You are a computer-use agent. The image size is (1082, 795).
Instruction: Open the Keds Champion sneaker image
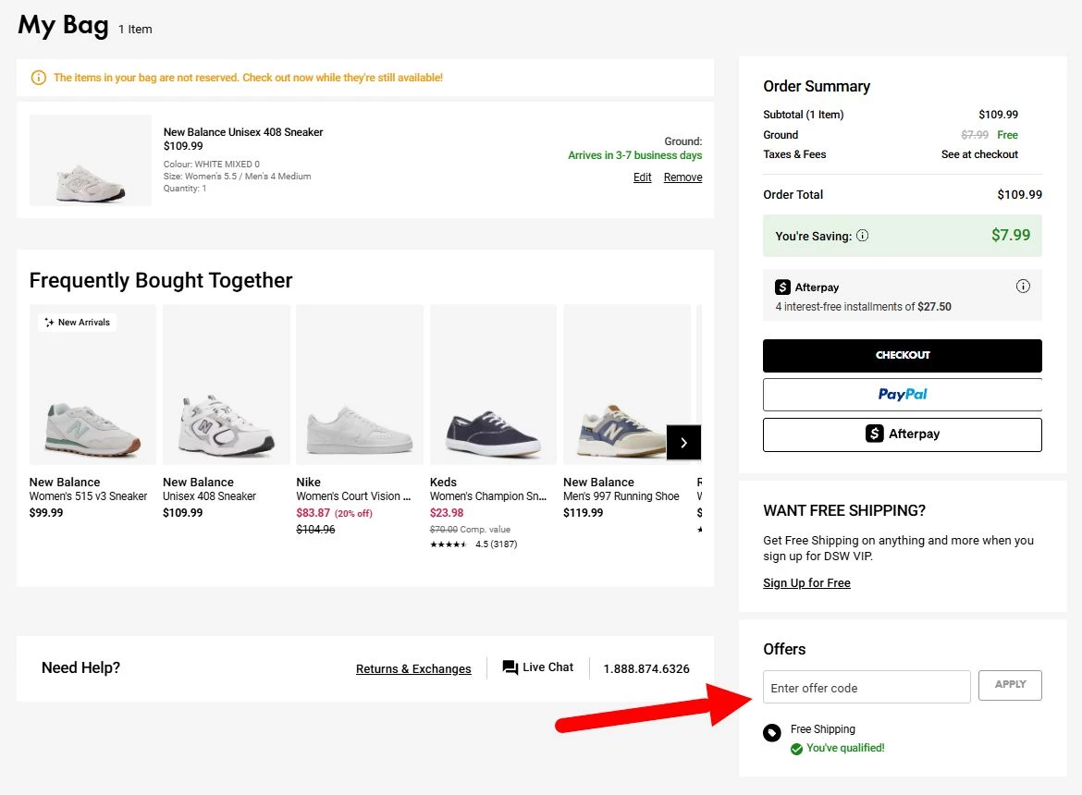click(494, 385)
